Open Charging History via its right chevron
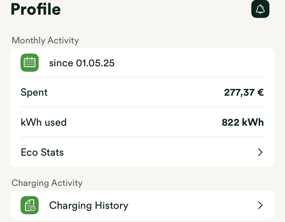The height and width of the screenshot is (222, 285). (x=260, y=205)
